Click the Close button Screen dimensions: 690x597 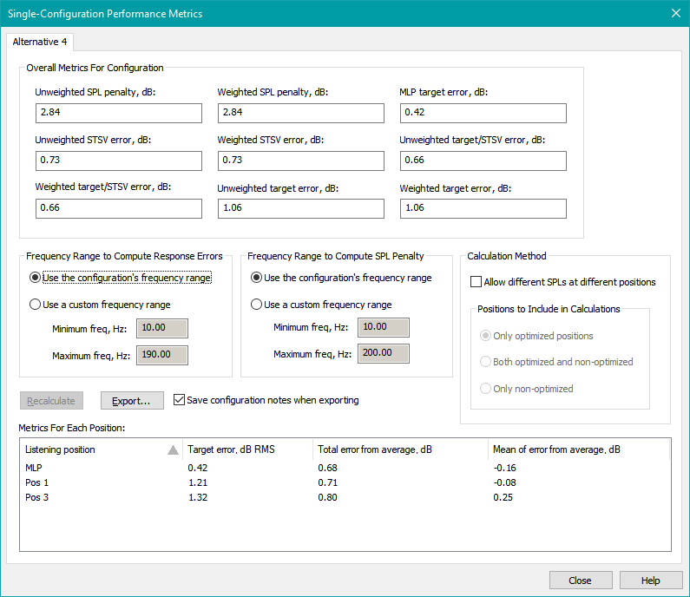coord(581,581)
